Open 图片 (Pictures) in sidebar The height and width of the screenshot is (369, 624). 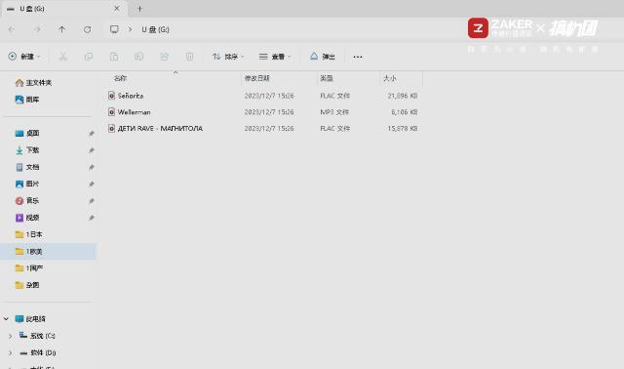tap(26, 184)
